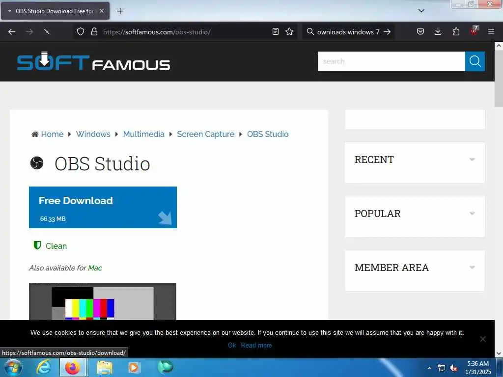The width and height of the screenshot is (503, 377).
Task: Close the OBS Studio Download tab
Action: point(101,11)
